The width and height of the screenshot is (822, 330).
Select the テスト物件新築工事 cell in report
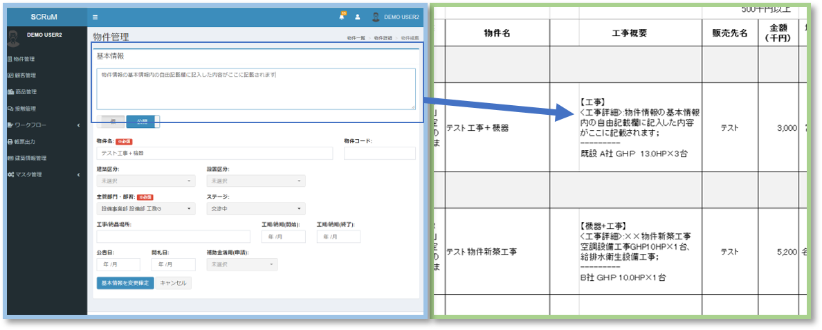click(497, 251)
